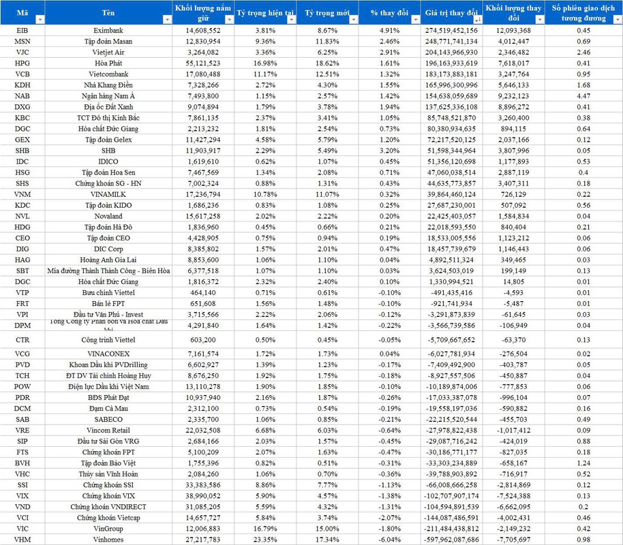
Task: Select the Bưu chính Viettel cell
Action: [x=108, y=293]
